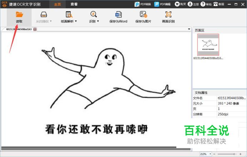Minimize the OCR window
Screen dimensions: 247x157
229,4
